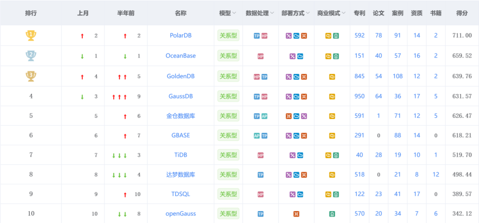Click the TP badge in the GoldenDB row
The width and height of the screenshot is (479, 223).
coord(264,77)
